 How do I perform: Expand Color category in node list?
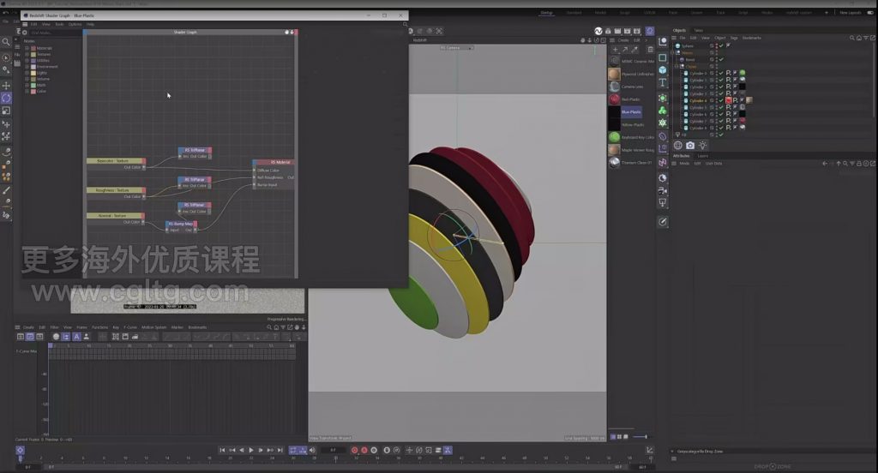click(27, 91)
